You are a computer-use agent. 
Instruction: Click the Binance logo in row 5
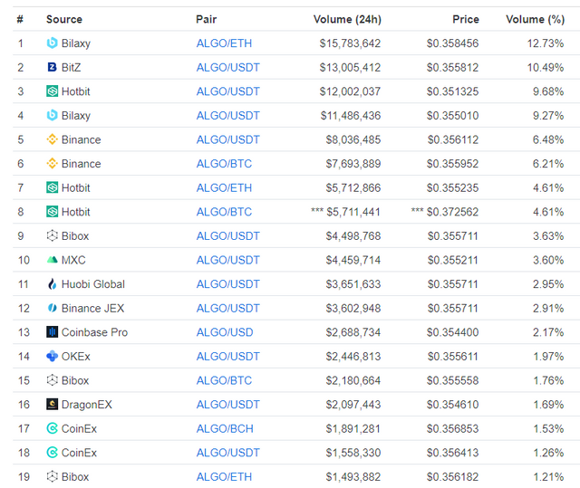(53, 139)
